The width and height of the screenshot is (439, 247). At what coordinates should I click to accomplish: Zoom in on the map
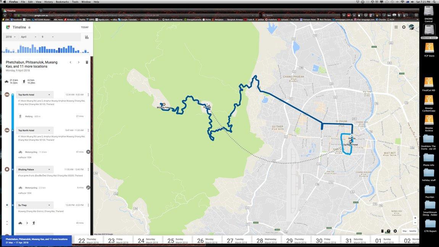(x=415, y=218)
